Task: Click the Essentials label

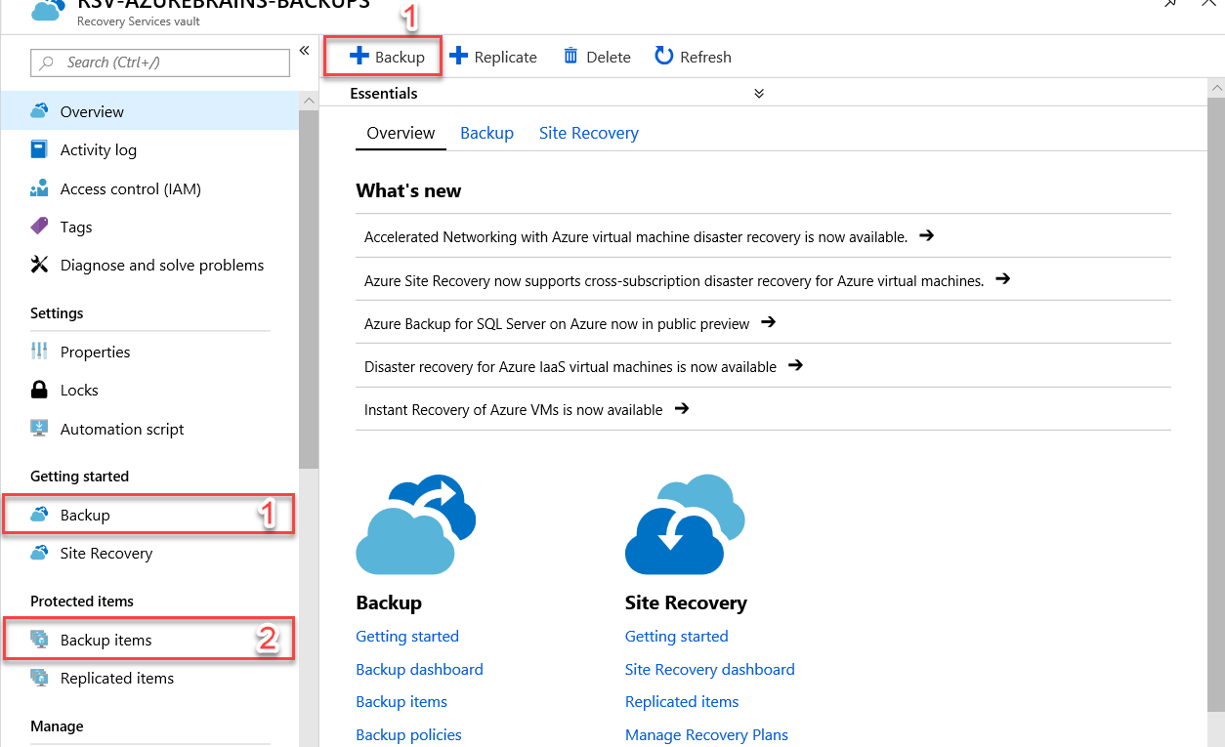Action: 384,94
